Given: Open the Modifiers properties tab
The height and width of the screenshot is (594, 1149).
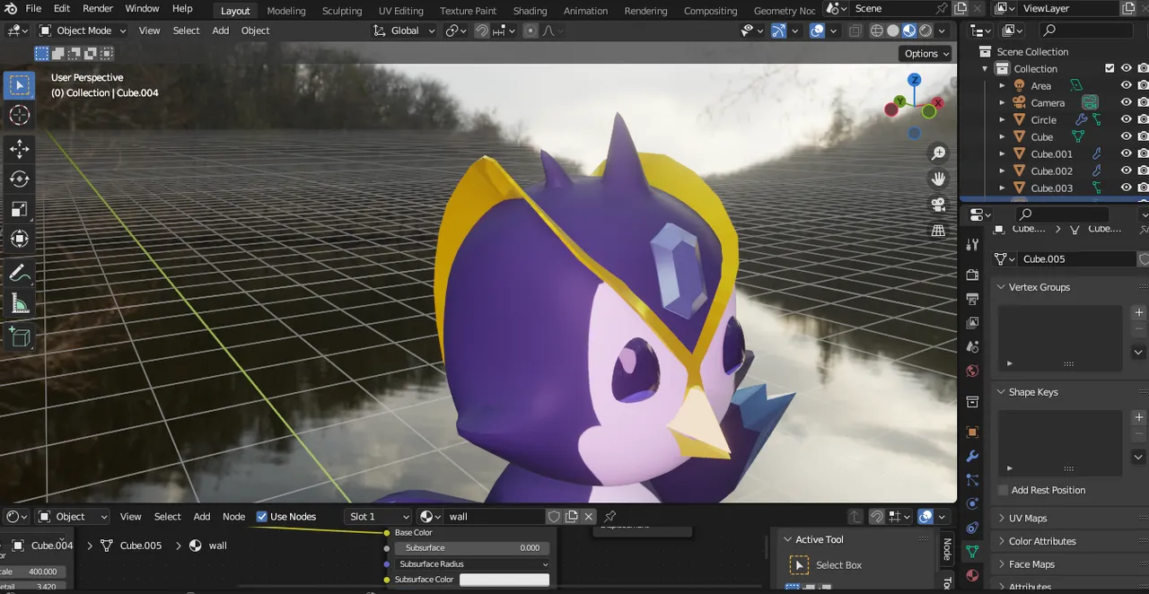Looking at the screenshot, I should (x=972, y=457).
